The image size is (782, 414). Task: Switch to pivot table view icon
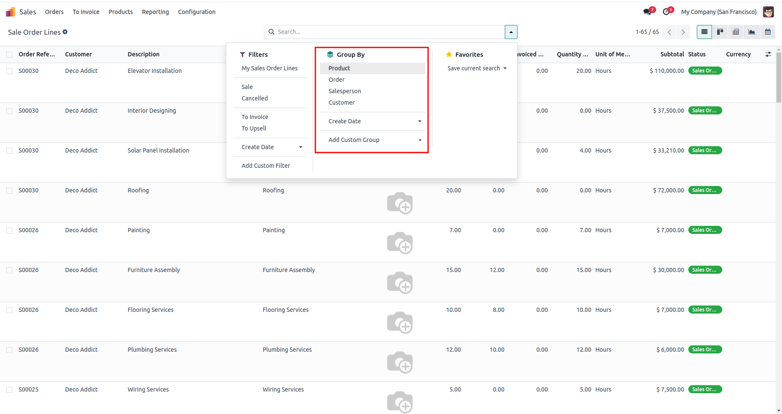point(736,32)
